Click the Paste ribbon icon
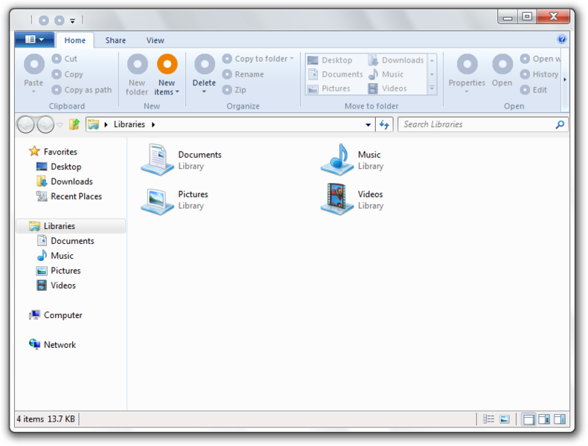588x446 pixels. pyautogui.click(x=33, y=65)
